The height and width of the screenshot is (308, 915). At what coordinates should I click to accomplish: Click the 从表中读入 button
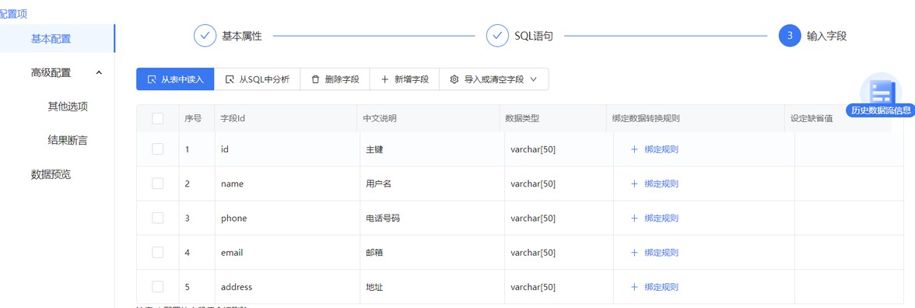click(175, 79)
